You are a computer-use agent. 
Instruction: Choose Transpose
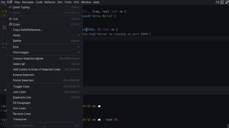click(45, 119)
